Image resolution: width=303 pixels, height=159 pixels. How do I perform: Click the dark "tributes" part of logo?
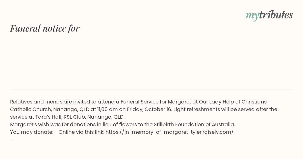pos(276,15)
